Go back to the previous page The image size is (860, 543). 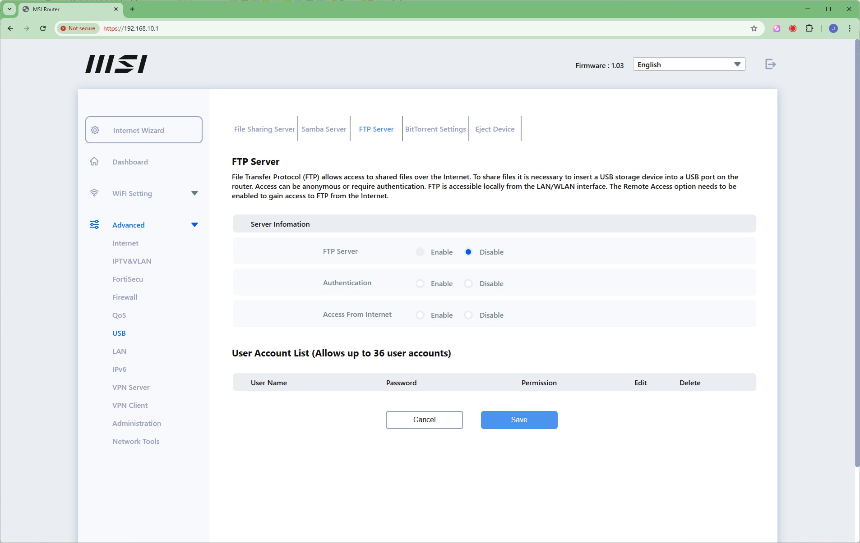click(x=10, y=28)
